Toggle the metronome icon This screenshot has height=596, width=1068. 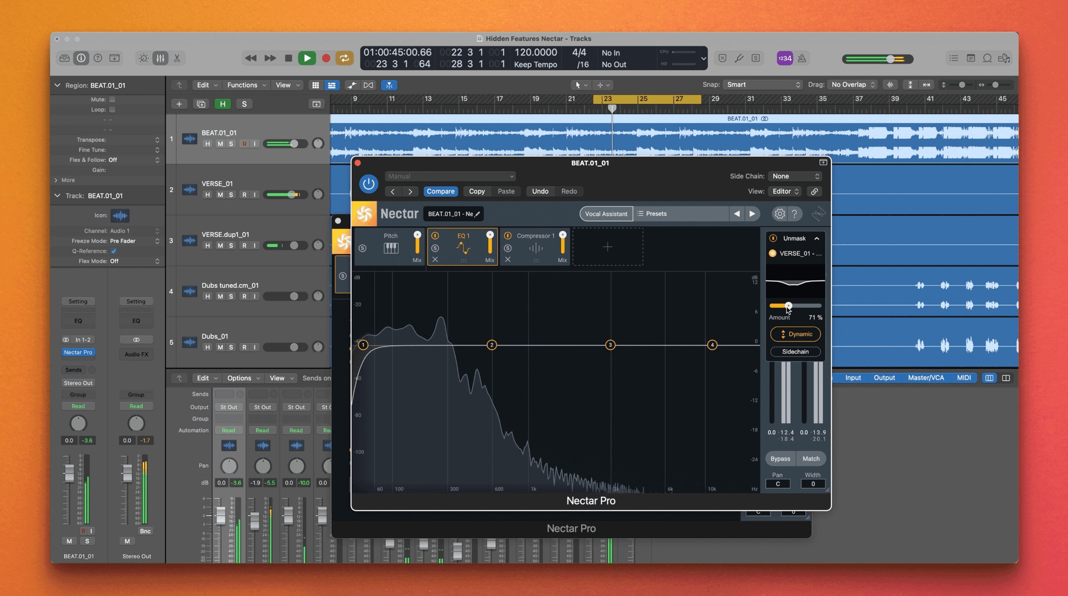[x=802, y=58]
